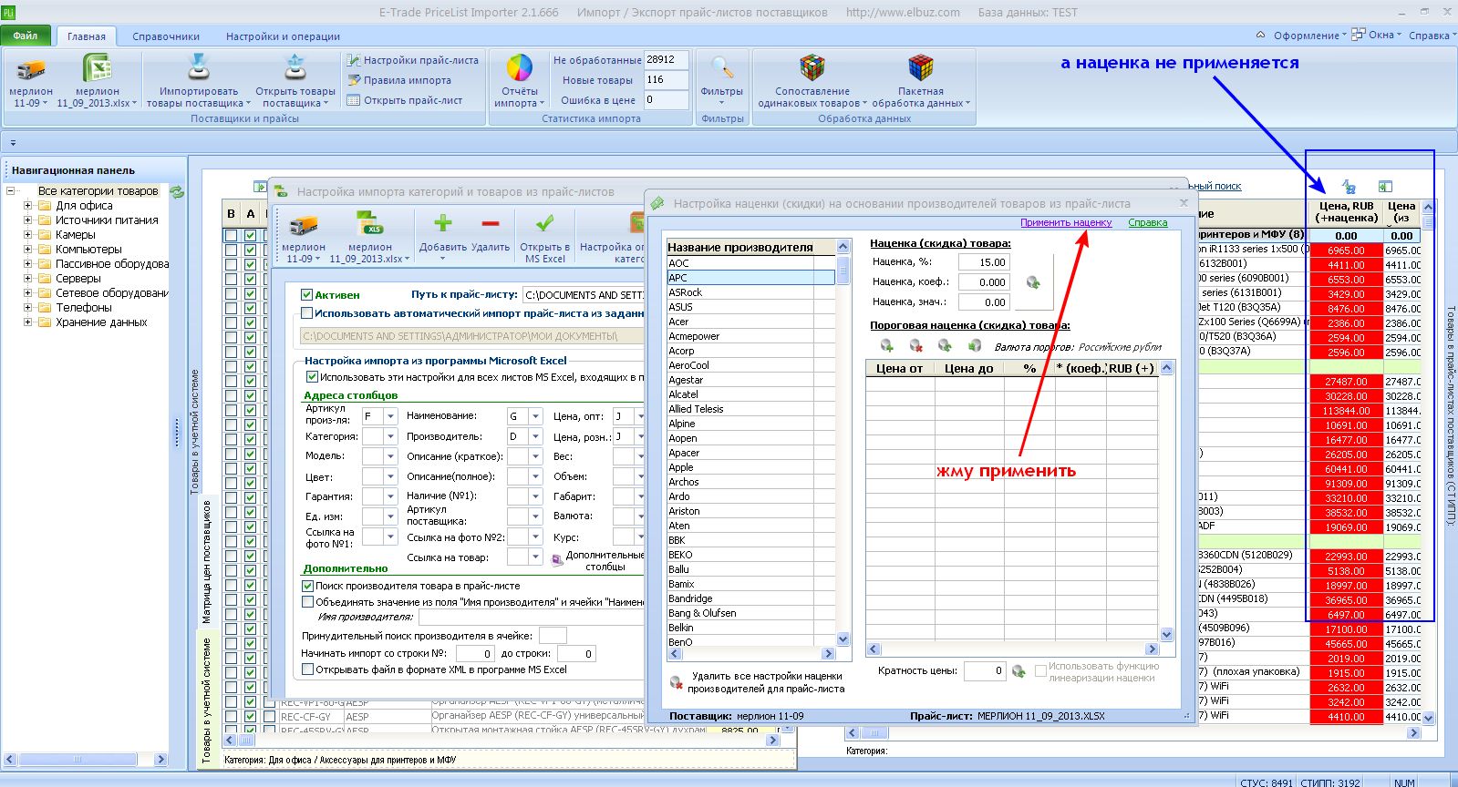
Task: Select APC in the manufacturer list
Action: [750, 278]
